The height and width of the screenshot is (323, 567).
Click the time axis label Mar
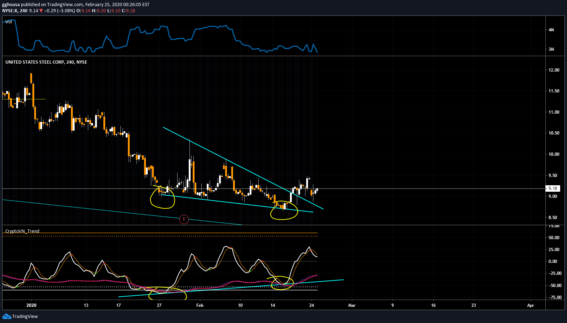(x=352, y=305)
